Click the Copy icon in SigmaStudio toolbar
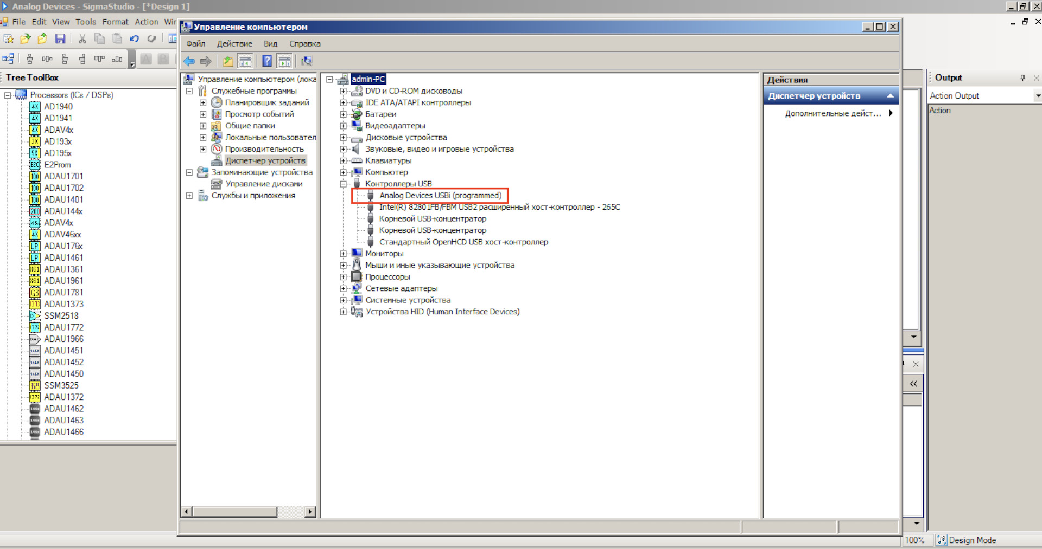This screenshot has width=1042, height=549. tap(99, 38)
